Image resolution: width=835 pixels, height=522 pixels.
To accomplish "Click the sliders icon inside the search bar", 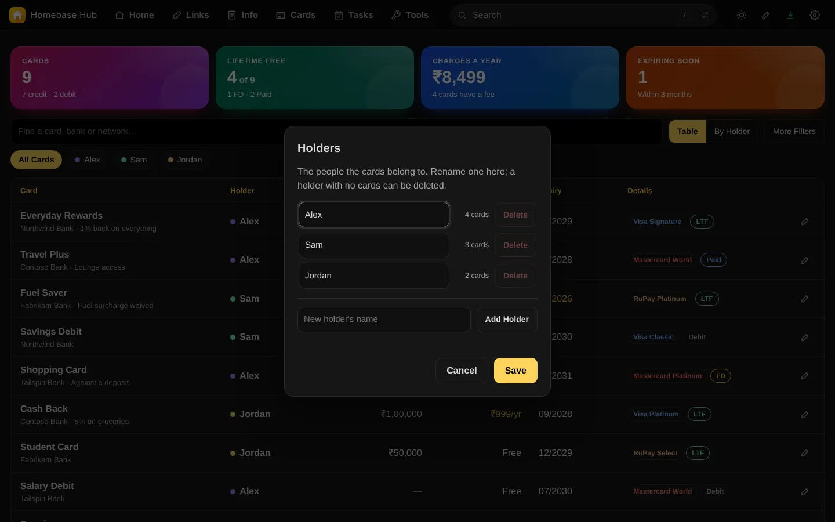I will (705, 15).
